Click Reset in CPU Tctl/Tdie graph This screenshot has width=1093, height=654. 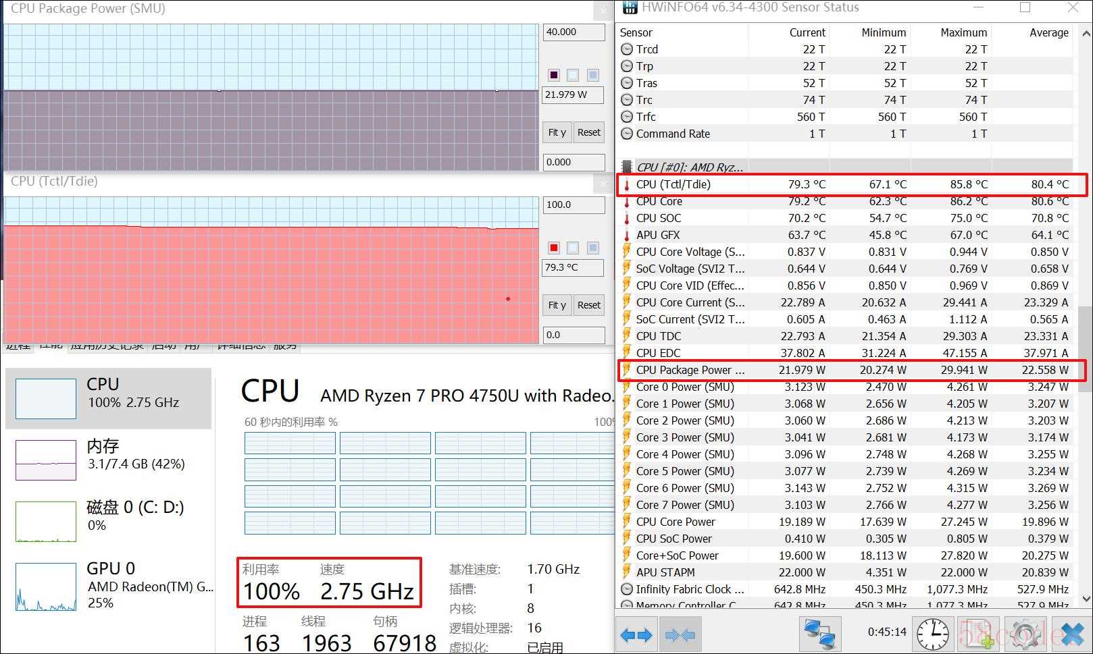point(589,305)
